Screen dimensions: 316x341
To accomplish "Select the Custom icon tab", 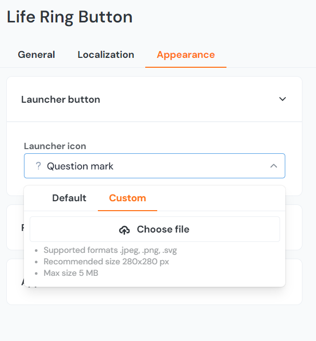I will [128, 198].
